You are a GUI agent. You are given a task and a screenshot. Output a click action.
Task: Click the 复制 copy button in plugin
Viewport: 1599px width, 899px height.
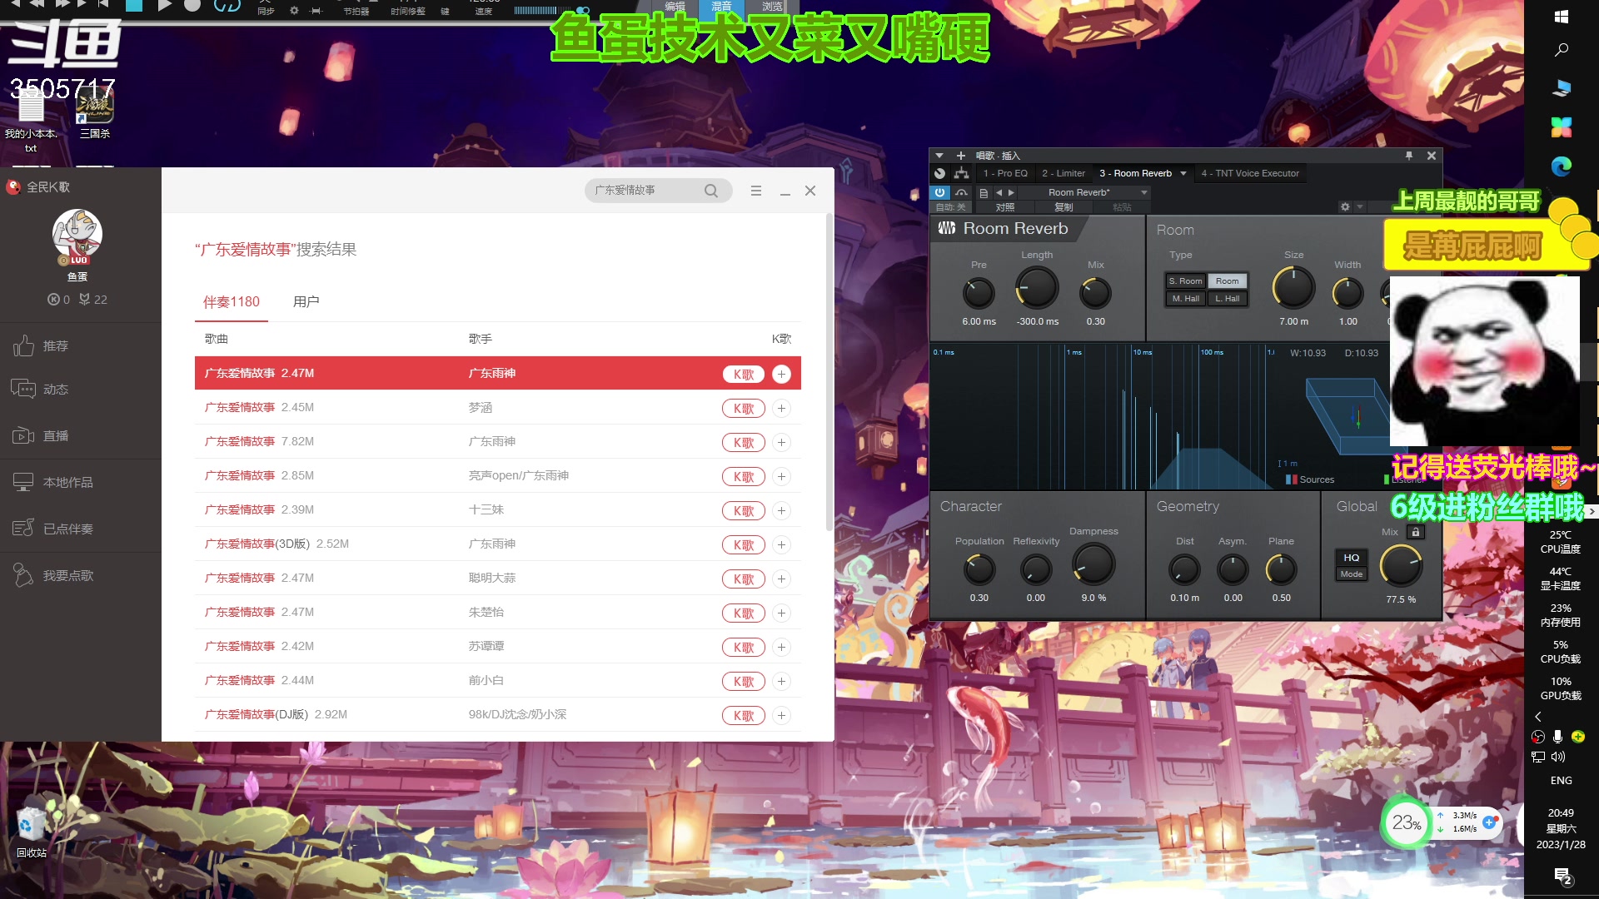(x=1064, y=207)
